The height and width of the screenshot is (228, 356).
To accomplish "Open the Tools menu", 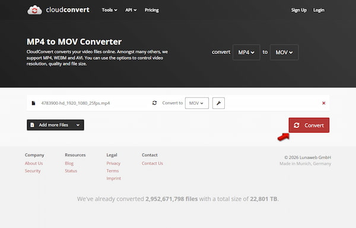I will click(109, 10).
